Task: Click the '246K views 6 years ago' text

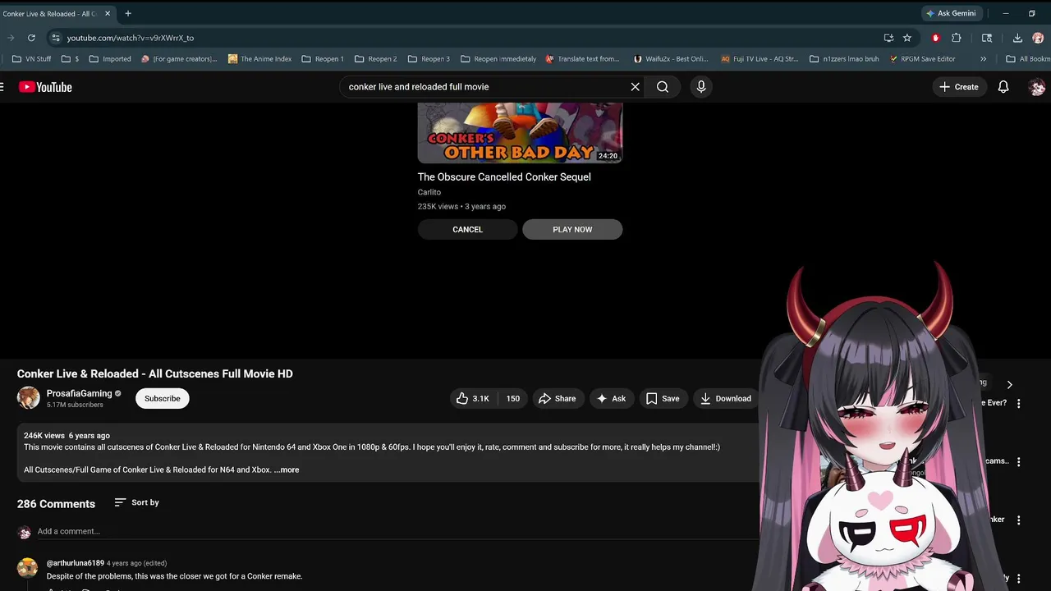Action: 67,435
